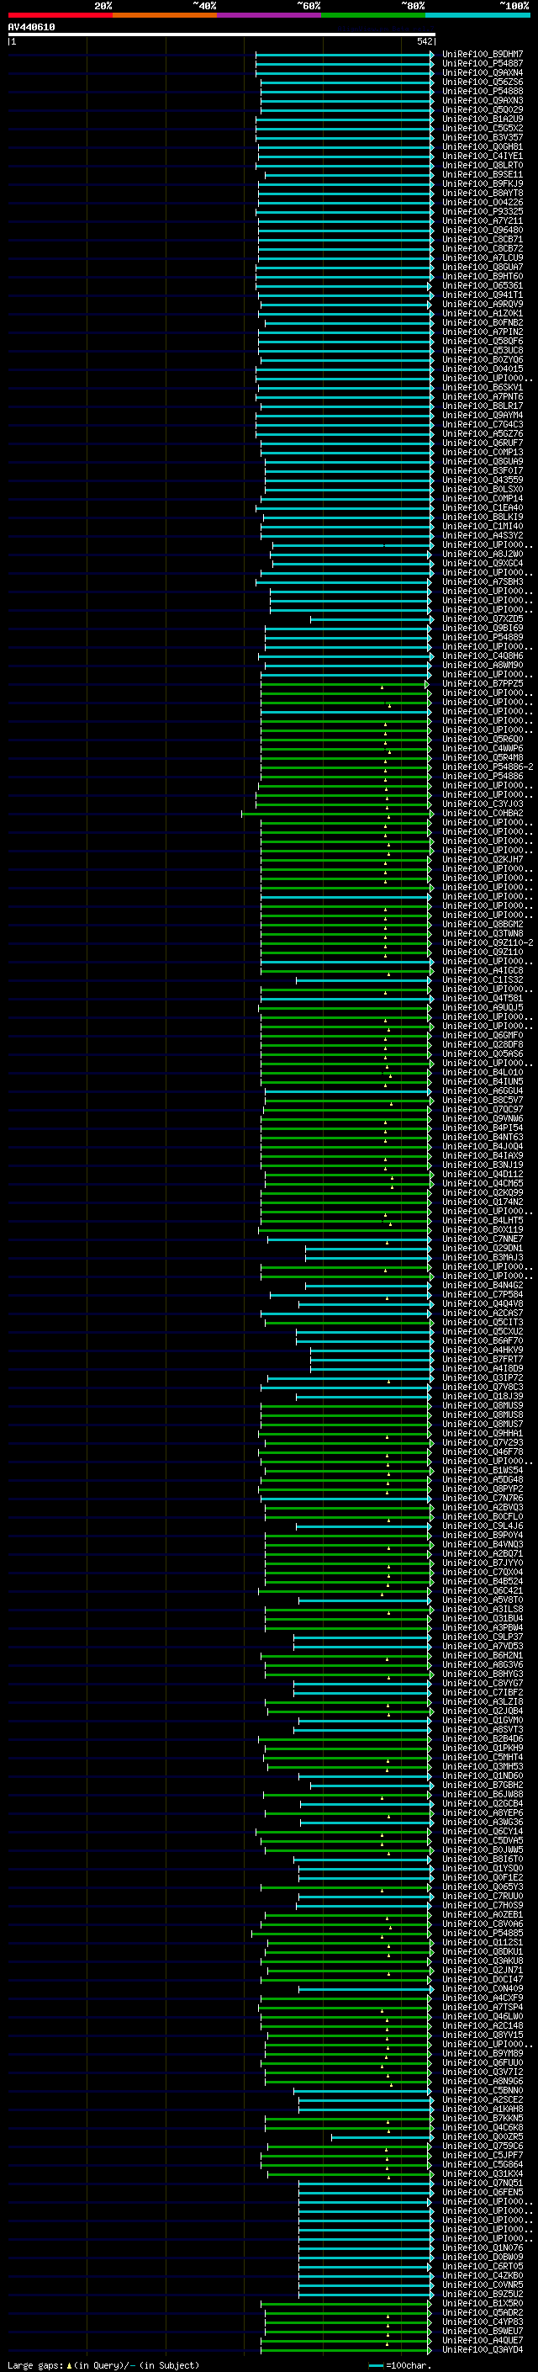
Task: Click the query end position 542
Action: 424,41
